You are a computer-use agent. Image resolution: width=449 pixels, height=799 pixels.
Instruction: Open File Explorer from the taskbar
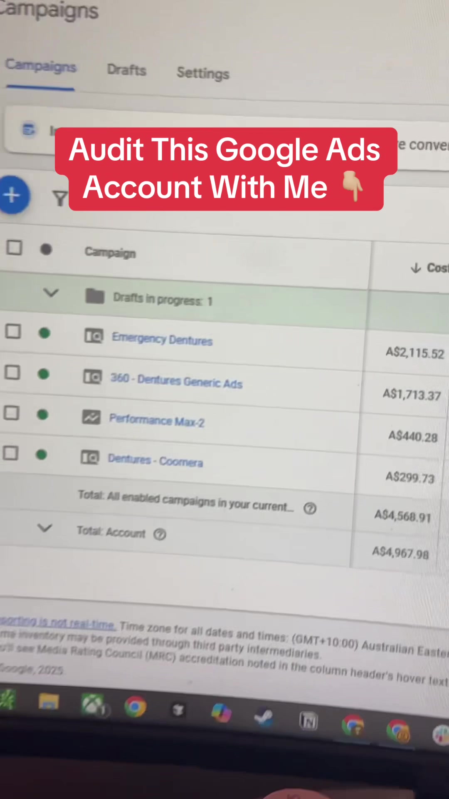pos(49,702)
